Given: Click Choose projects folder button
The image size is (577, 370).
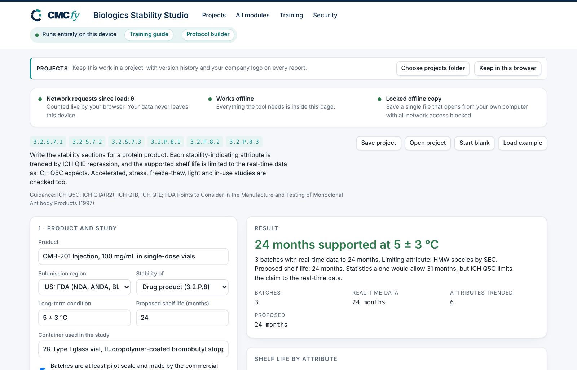Looking at the screenshot, I should pos(433,68).
